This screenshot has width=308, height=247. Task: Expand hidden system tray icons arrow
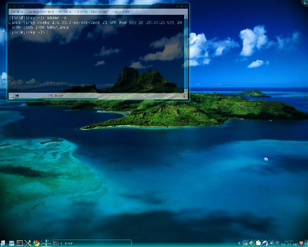tap(240, 243)
